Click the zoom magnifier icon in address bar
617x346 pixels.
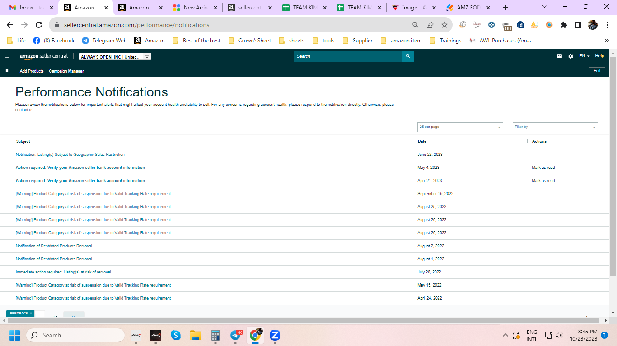point(416,25)
